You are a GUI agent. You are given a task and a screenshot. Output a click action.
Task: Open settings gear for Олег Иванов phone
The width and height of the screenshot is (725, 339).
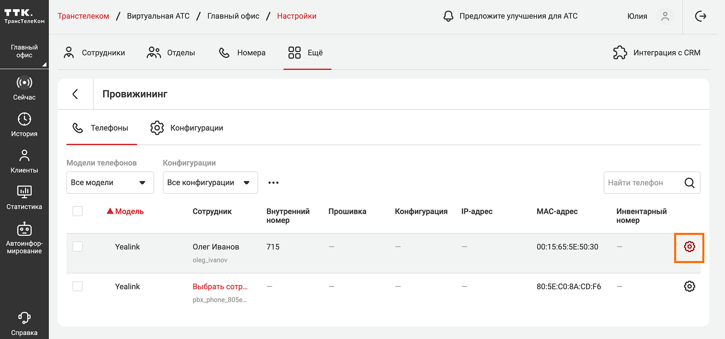pos(689,246)
